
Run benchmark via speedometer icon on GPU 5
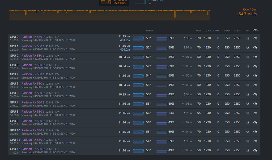[255, 85]
